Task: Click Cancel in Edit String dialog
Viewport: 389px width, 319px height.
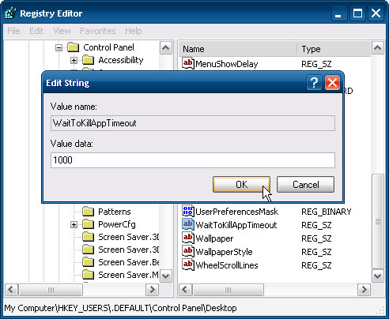Action: 305,185
